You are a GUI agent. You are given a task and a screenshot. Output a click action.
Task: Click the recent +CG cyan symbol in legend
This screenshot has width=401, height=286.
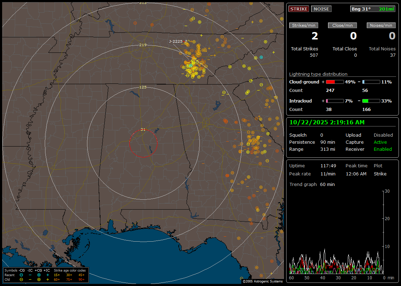point(39,275)
